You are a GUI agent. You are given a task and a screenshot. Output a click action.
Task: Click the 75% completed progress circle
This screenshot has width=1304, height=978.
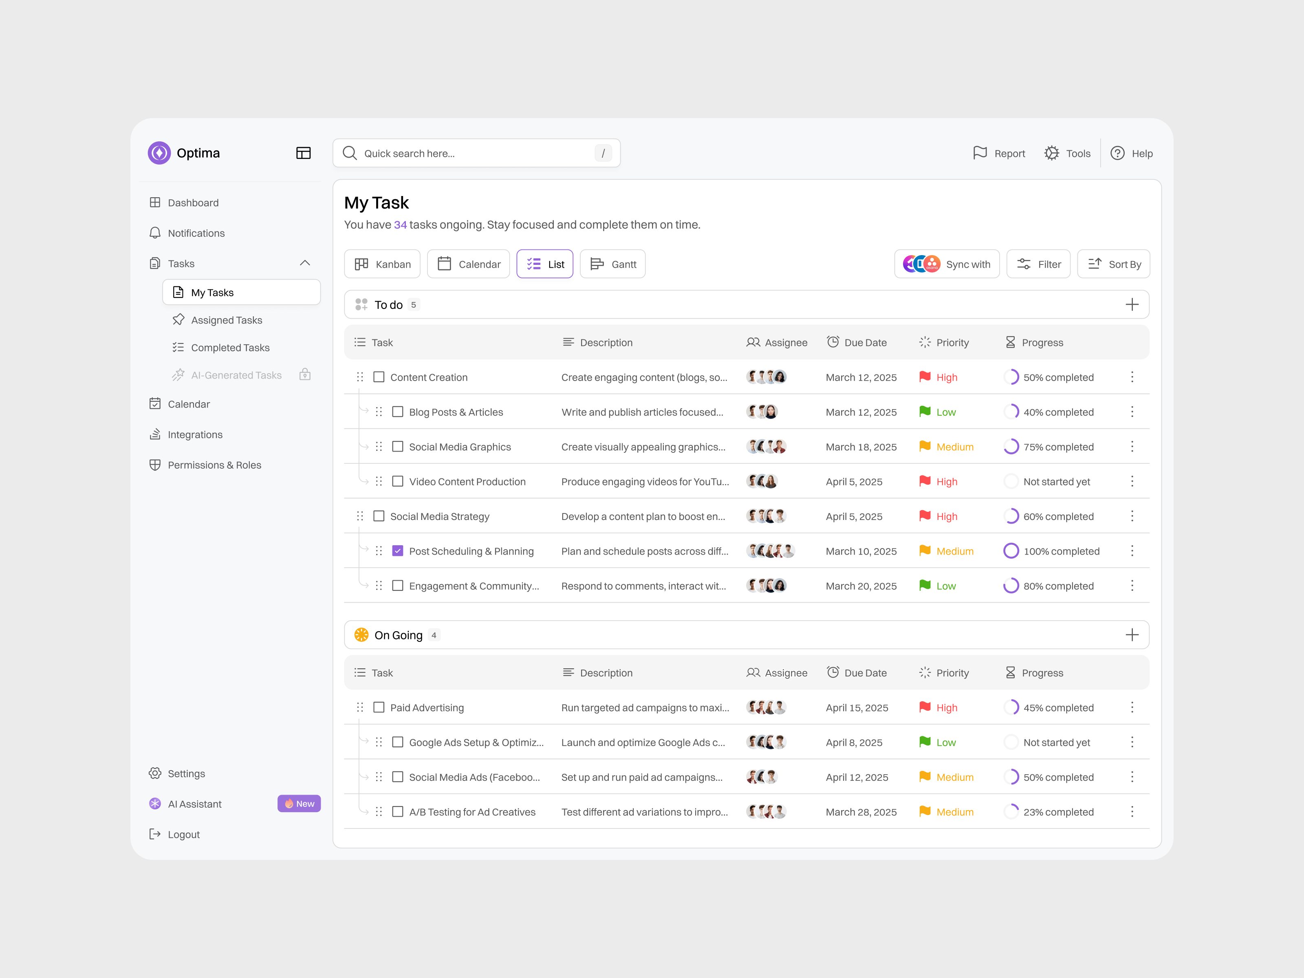(1011, 446)
